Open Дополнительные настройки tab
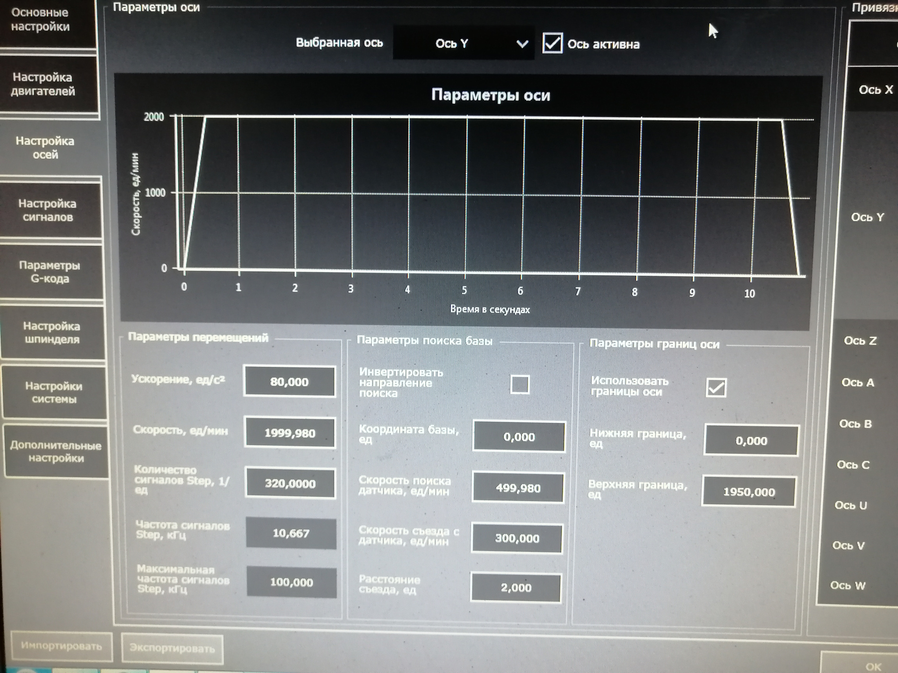The width and height of the screenshot is (898, 673). [56, 451]
